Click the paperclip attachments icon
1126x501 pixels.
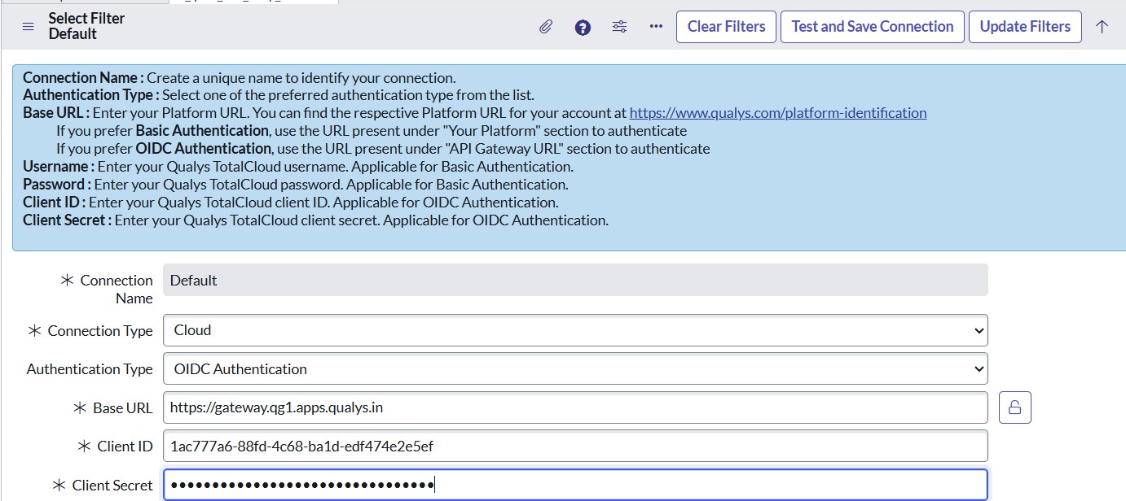[546, 27]
